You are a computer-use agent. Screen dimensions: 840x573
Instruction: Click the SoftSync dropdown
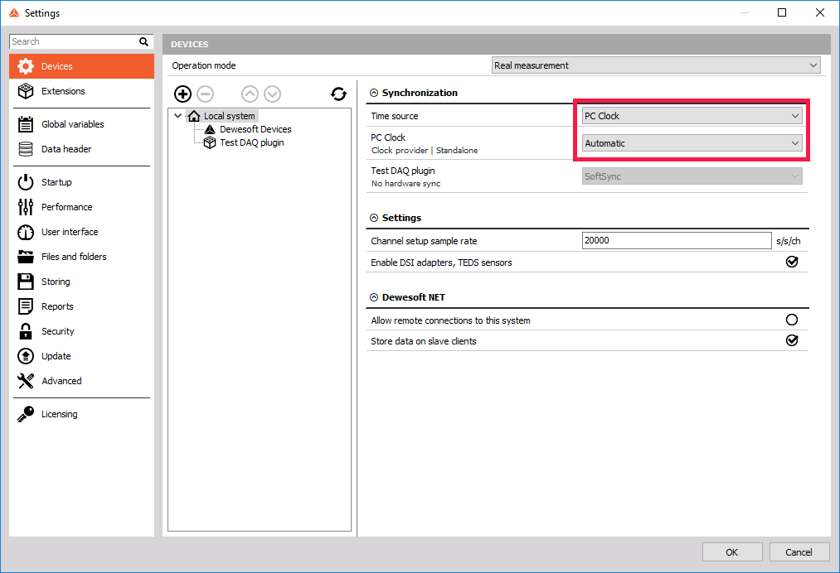tap(692, 176)
